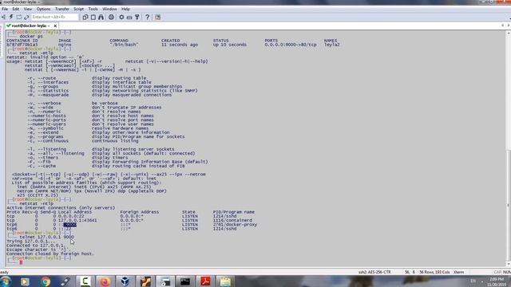Click highlighted 9000 in netstat output

tap(70, 225)
